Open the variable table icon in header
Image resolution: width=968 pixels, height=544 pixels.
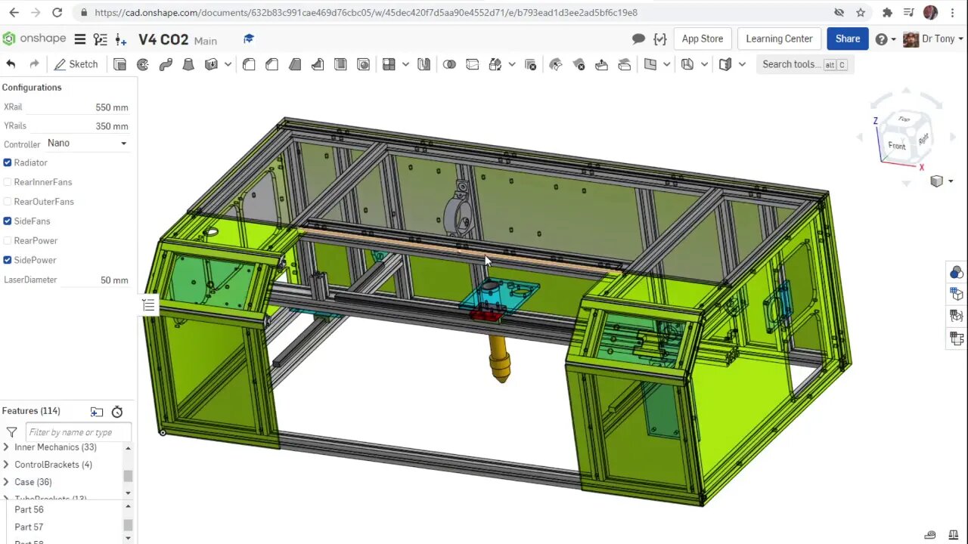pyautogui.click(x=660, y=39)
